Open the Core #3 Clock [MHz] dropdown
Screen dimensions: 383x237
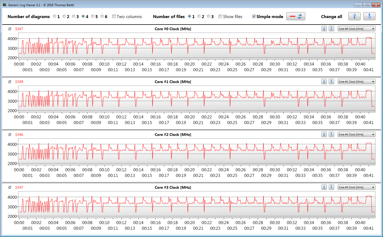[x=356, y=187]
